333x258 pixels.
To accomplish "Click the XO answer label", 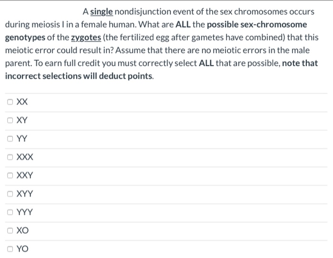I will (x=22, y=230).
